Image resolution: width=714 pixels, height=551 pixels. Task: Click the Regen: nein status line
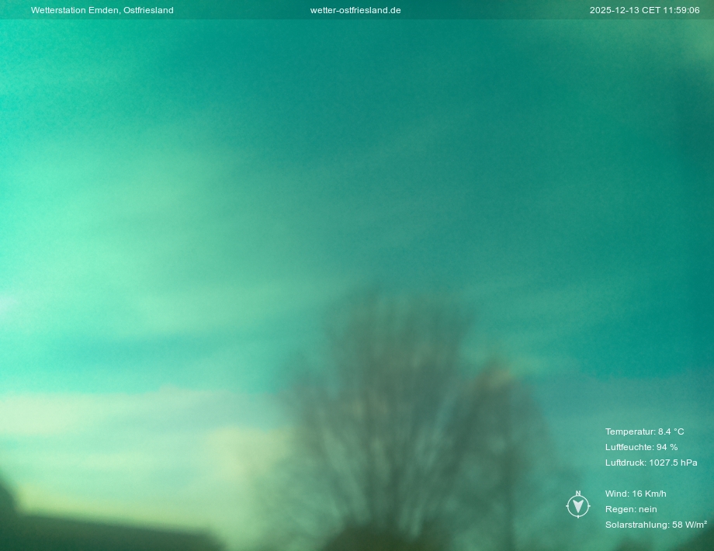(x=631, y=509)
